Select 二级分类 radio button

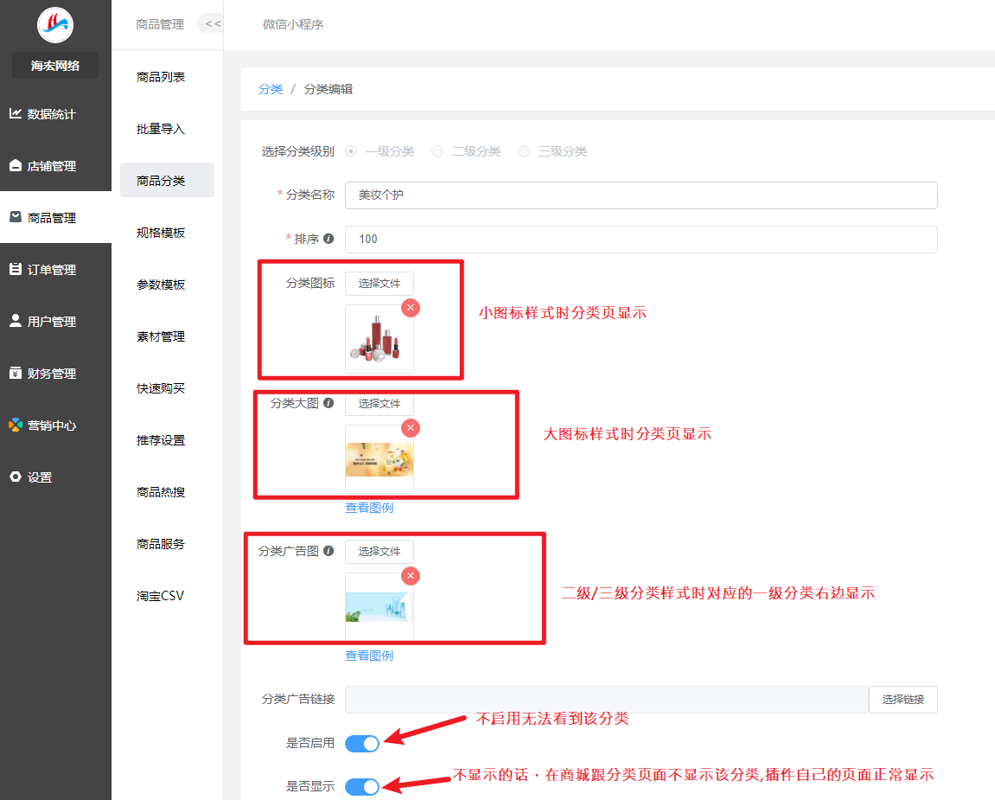[437, 151]
